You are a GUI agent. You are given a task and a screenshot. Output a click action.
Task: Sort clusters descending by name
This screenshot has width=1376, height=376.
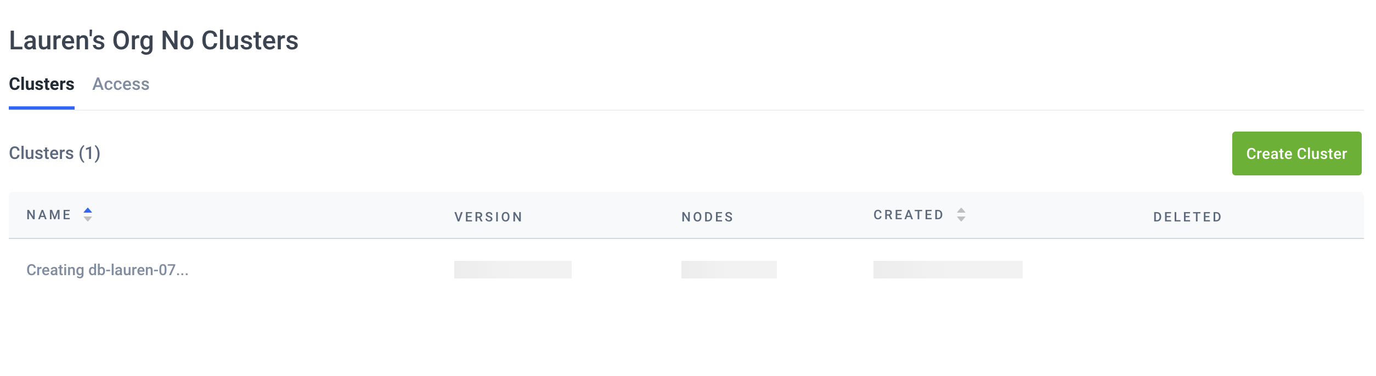click(x=88, y=220)
